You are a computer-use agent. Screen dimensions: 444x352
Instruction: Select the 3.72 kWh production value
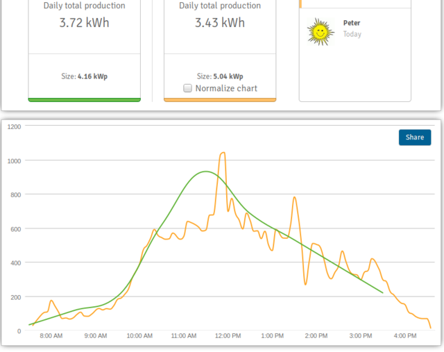tap(84, 23)
